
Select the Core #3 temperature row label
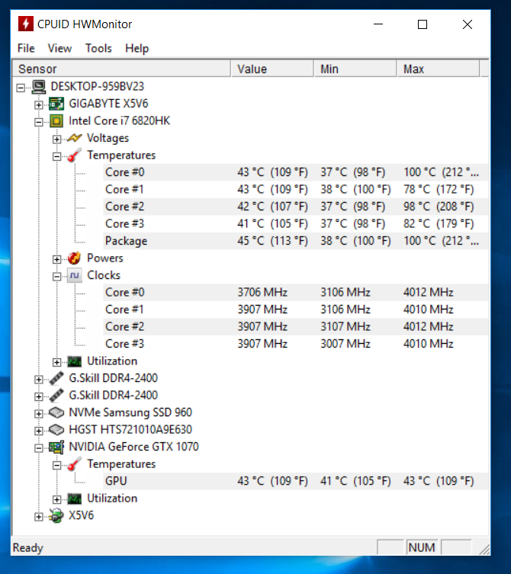[x=124, y=224]
